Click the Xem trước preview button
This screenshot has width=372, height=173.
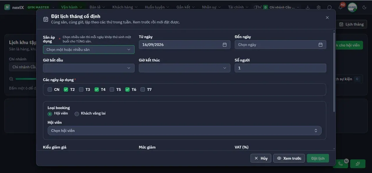pos(289,158)
